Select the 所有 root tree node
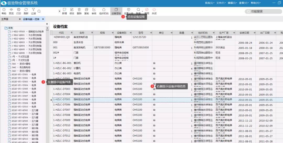 click(10, 28)
